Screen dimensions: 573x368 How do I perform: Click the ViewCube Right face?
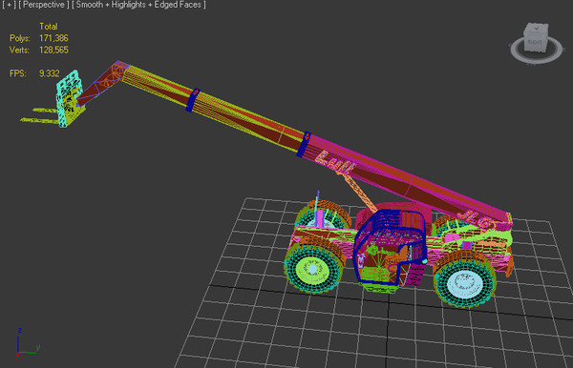click(535, 42)
